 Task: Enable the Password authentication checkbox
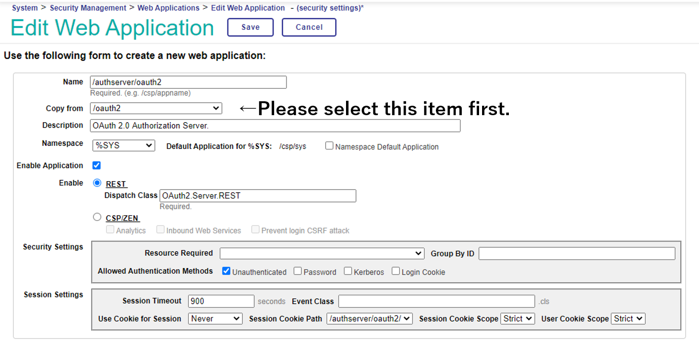point(298,271)
